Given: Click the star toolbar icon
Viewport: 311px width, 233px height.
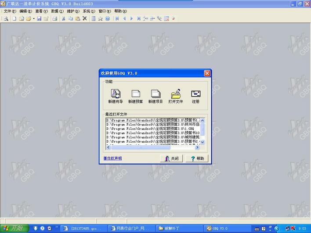Looking at the screenshot, I should [100, 18].
